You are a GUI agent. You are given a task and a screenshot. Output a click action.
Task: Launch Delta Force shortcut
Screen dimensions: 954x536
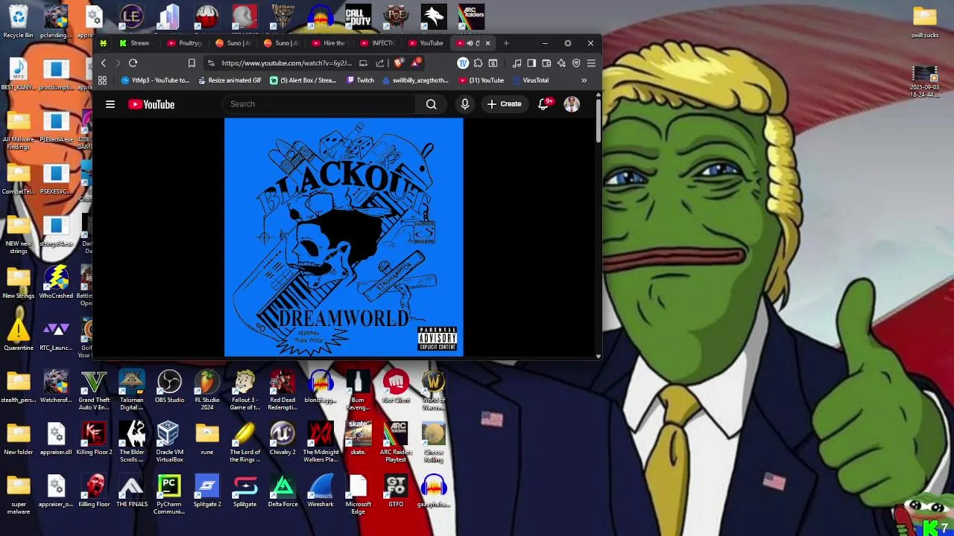282,491
